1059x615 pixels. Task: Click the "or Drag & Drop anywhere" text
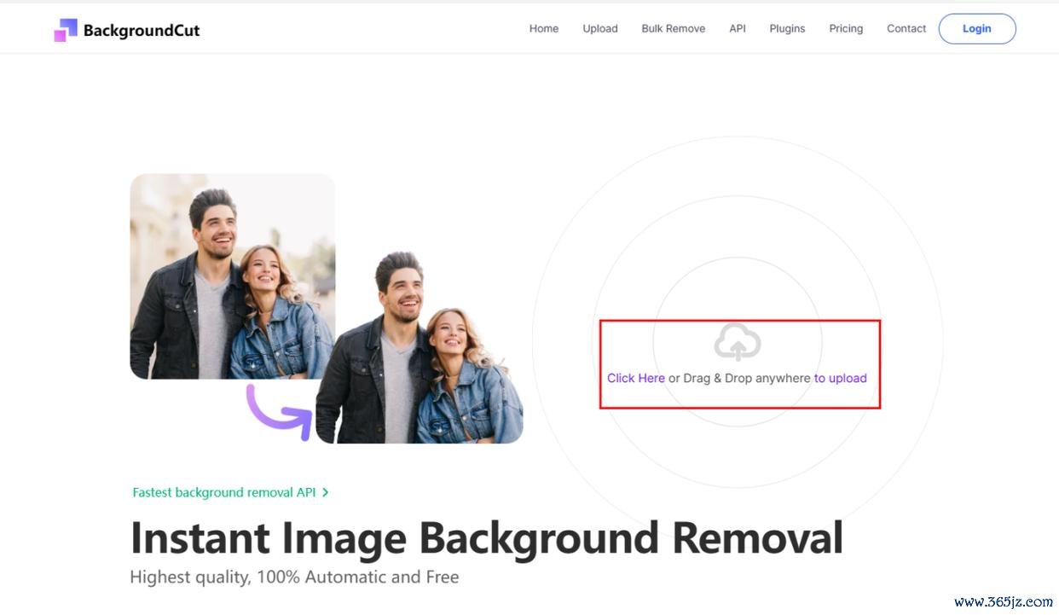point(739,378)
